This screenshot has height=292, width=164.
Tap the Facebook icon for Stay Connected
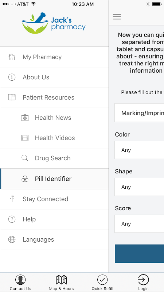click(x=12, y=199)
